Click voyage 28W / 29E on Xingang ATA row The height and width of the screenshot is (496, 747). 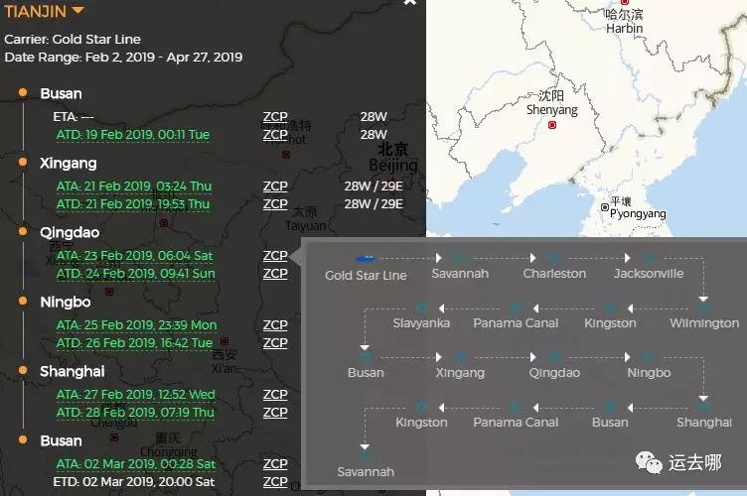pyautogui.click(x=373, y=186)
